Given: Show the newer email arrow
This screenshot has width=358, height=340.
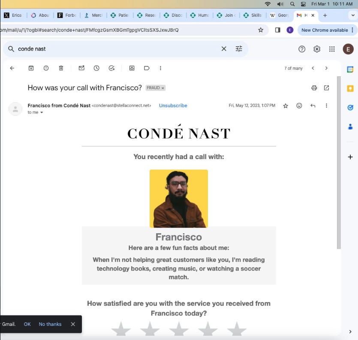Looking at the screenshot, I should click(x=313, y=68).
